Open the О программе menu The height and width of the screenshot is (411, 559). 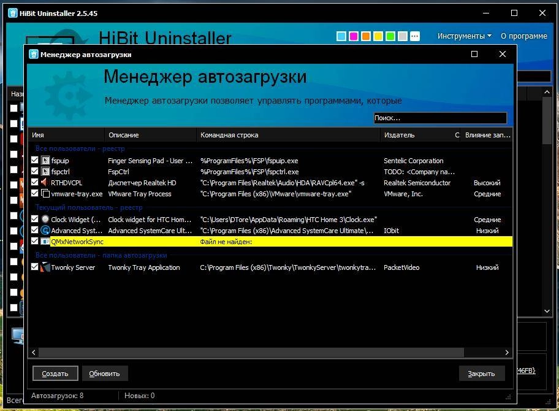(523, 36)
